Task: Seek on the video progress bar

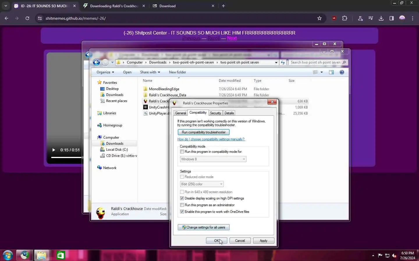Action: click(67, 157)
